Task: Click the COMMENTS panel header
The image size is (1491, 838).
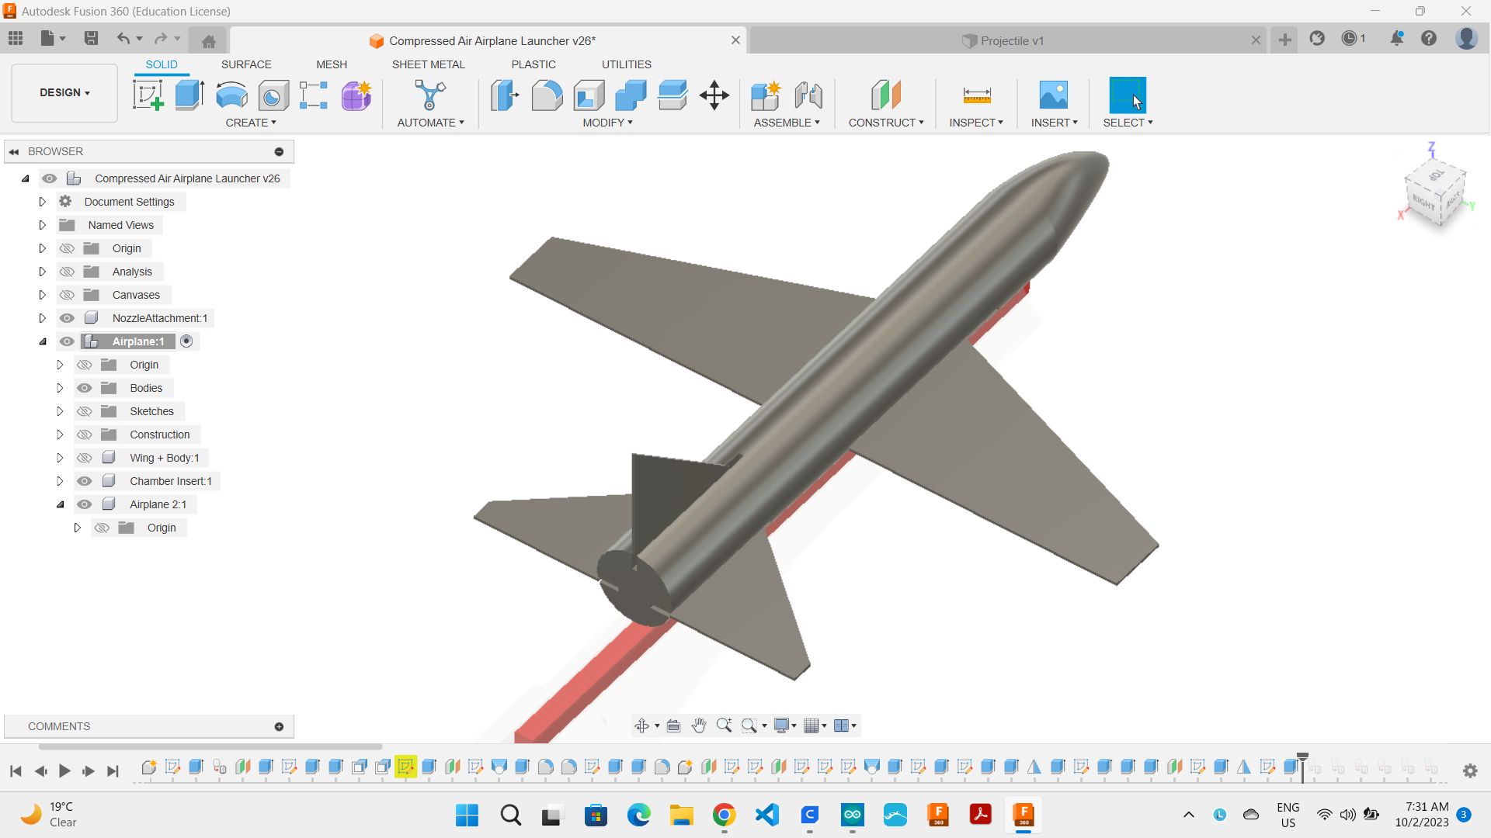Action: 58,726
